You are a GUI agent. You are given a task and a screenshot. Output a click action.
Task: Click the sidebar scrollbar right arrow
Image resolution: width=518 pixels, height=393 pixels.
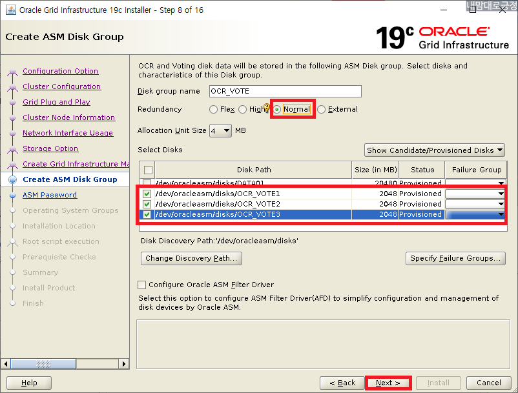tap(123, 364)
